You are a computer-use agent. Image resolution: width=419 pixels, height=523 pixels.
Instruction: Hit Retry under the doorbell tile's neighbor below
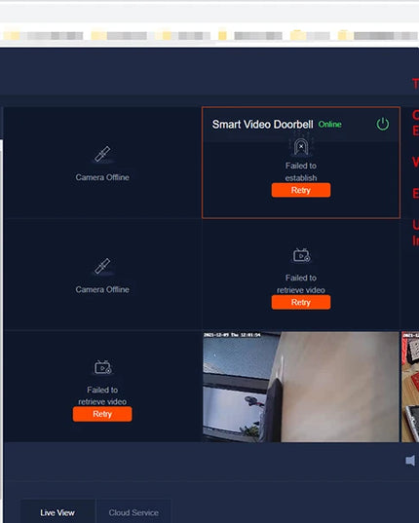click(301, 302)
